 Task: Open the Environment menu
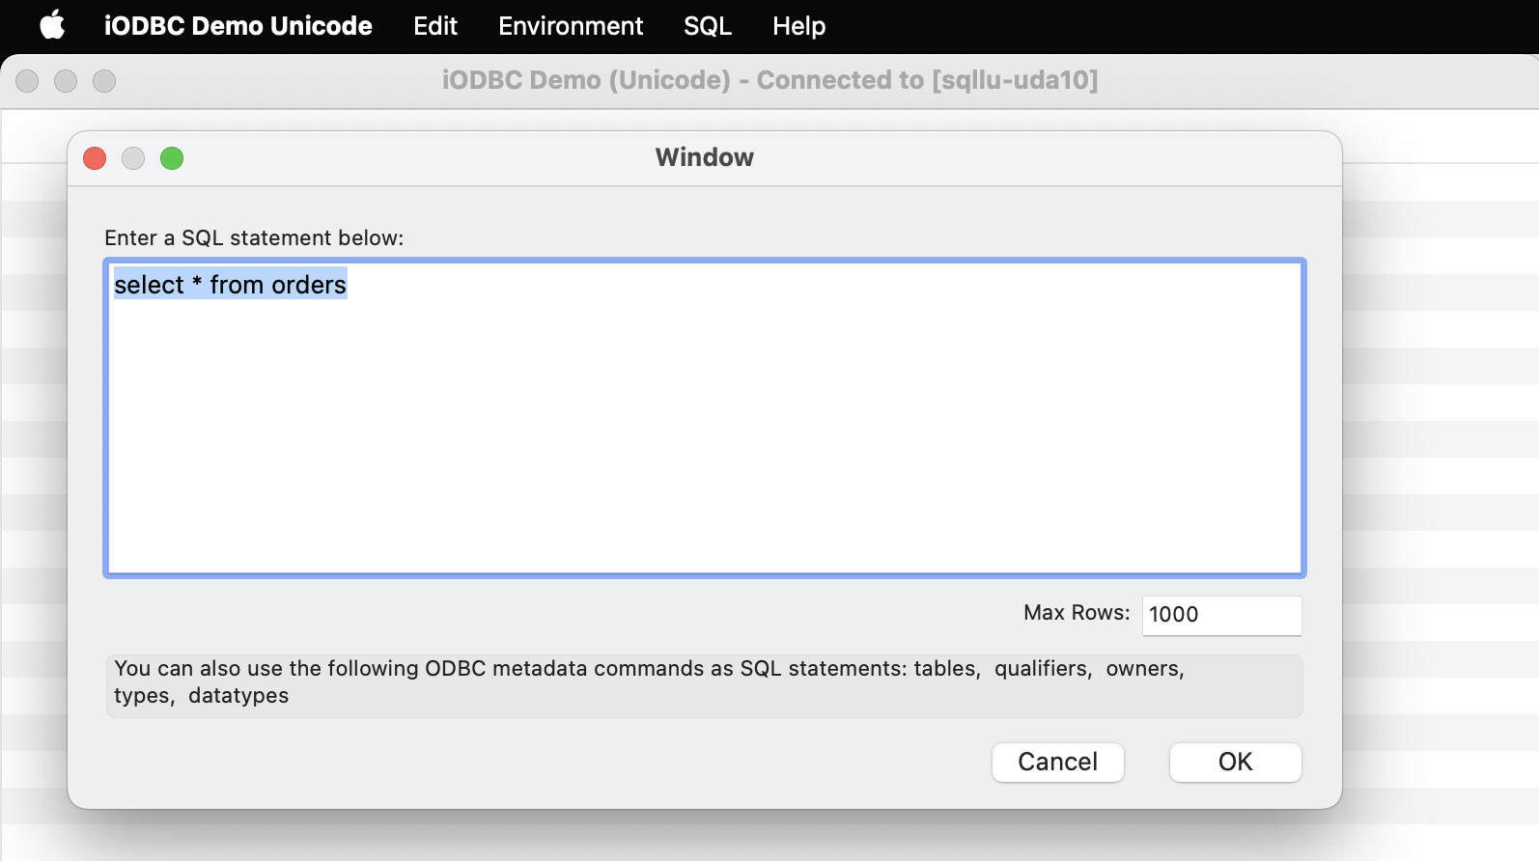click(x=570, y=26)
